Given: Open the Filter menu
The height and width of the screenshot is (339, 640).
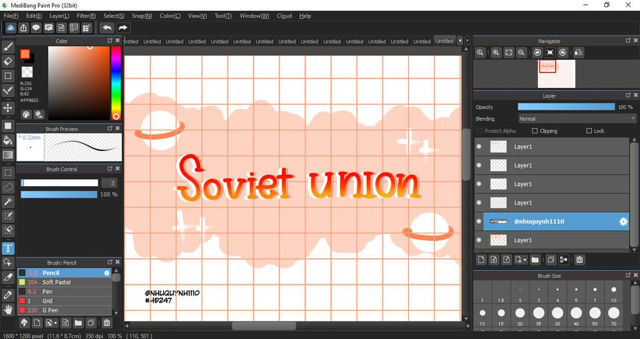Looking at the screenshot, I should (86, 16).
